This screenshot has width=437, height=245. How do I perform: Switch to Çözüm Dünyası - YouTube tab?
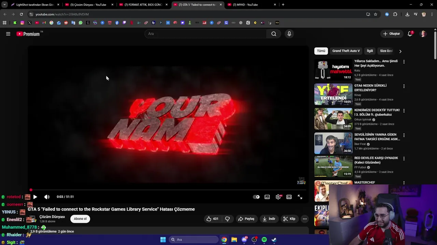[x=89, y=5]
